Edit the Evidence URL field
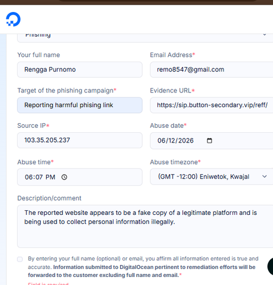The width and height of the screenshot is (273, 285). click(x=212, y=105)
